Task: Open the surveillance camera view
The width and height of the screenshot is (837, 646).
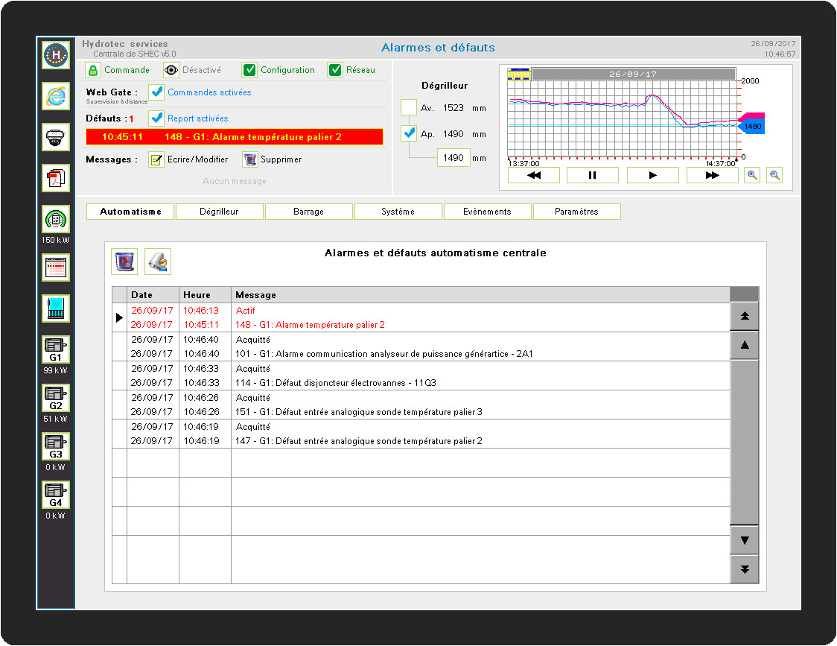Action: [56, 137]
